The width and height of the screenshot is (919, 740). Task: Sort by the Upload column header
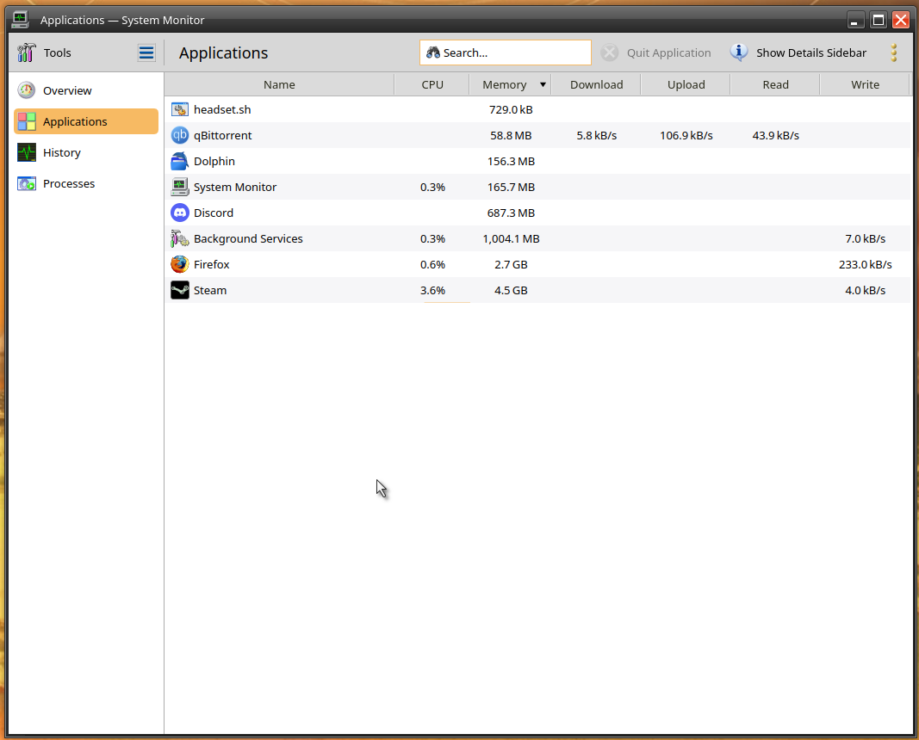686,84
